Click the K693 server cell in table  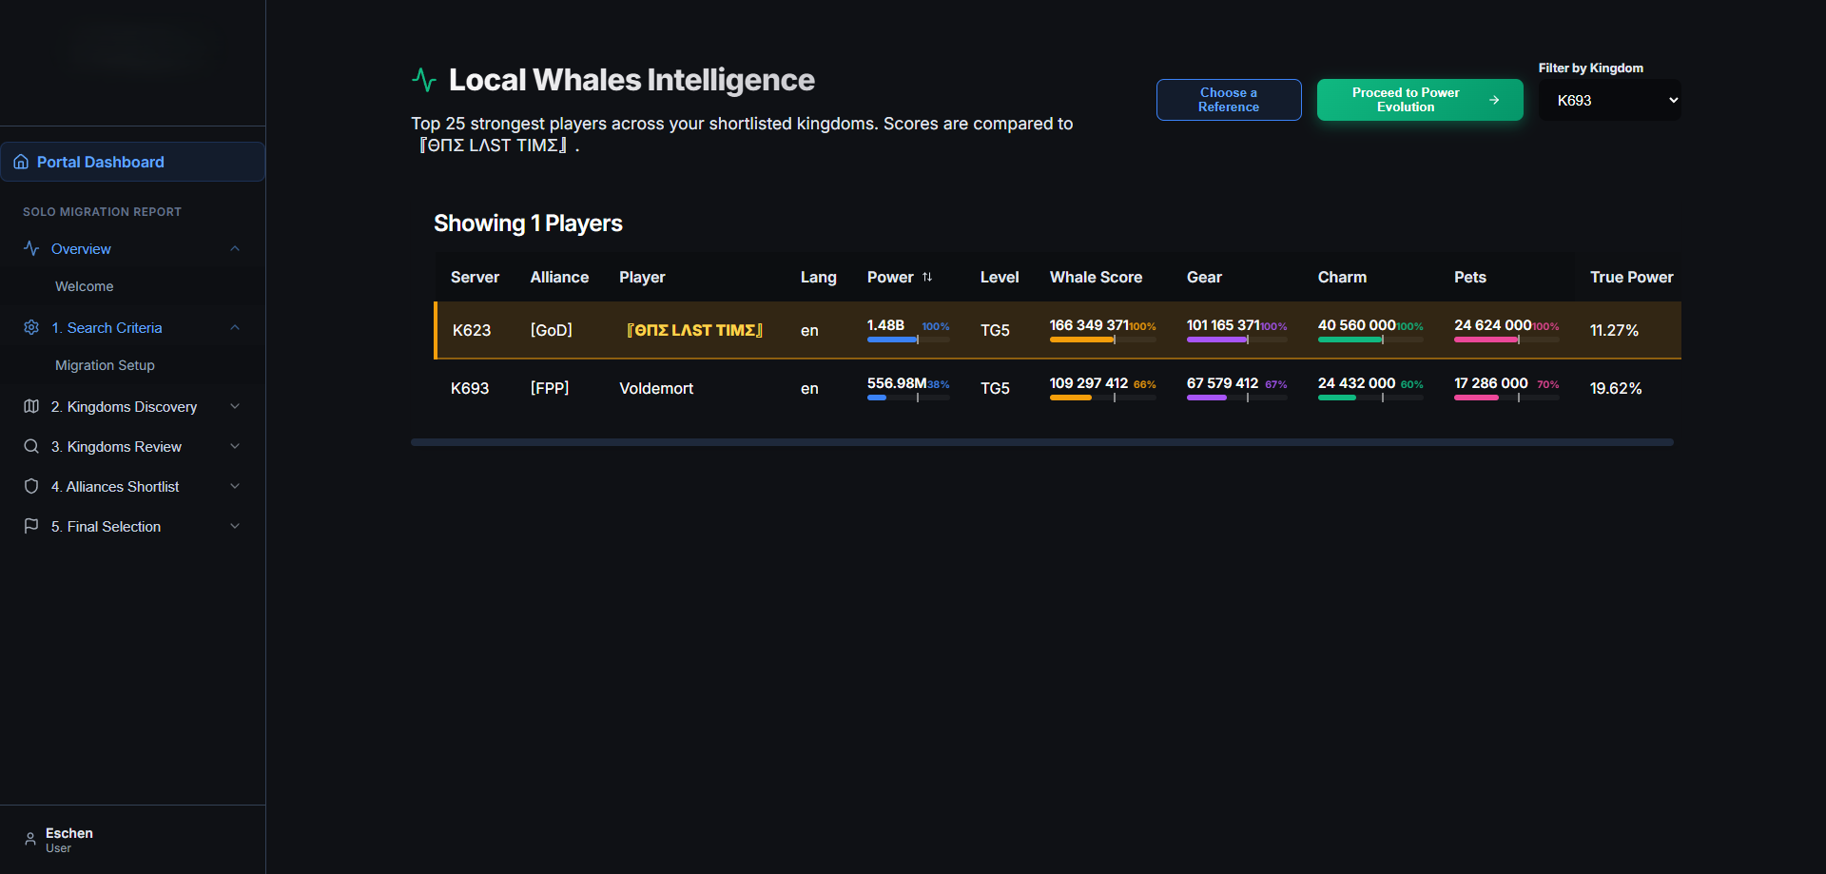pos(470,388)
